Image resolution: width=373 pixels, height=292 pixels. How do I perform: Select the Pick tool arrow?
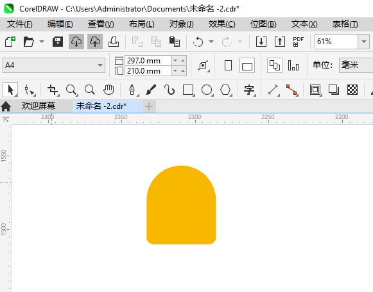click(10, 90)
